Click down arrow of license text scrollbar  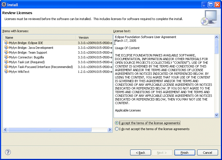coord(216,115)
